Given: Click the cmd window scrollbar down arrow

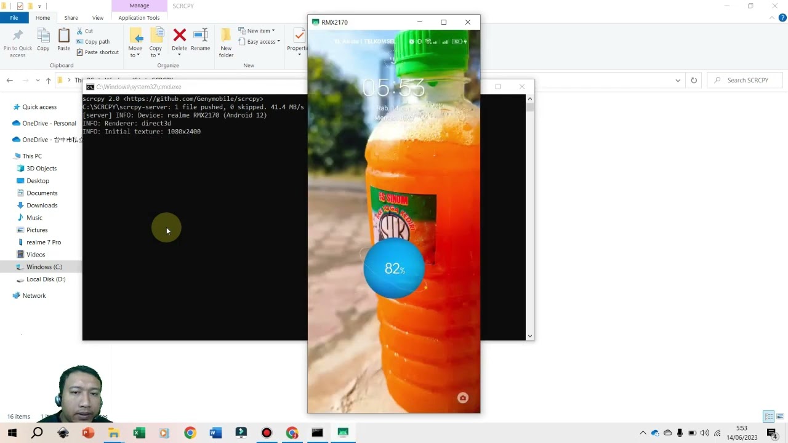Looking at the screenshot, I should pyautogui.click(x=530, y=336).
